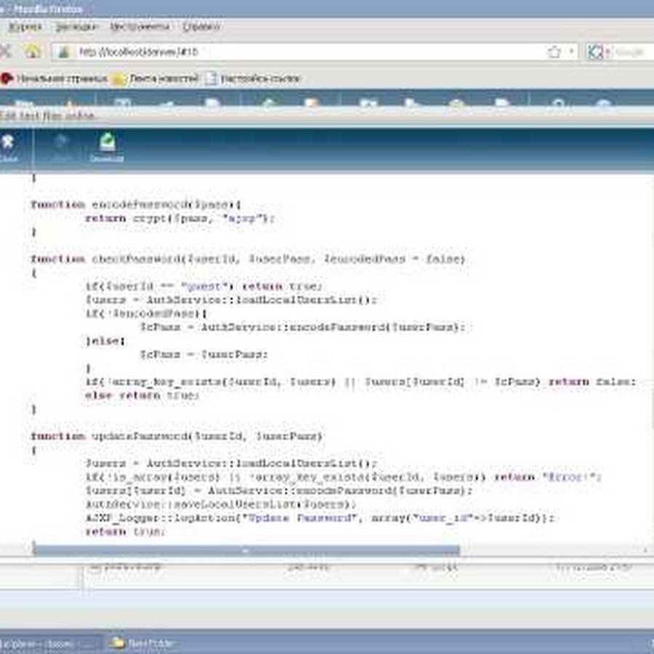654x654 pixels.
Task: Click the Save icon in editor toolbar
Action: coord(62,145)
